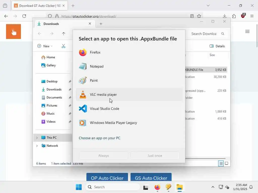Click the orange GT Auto Clicker logo
Screen dimensions: 258x193
[x=14, y=31]
